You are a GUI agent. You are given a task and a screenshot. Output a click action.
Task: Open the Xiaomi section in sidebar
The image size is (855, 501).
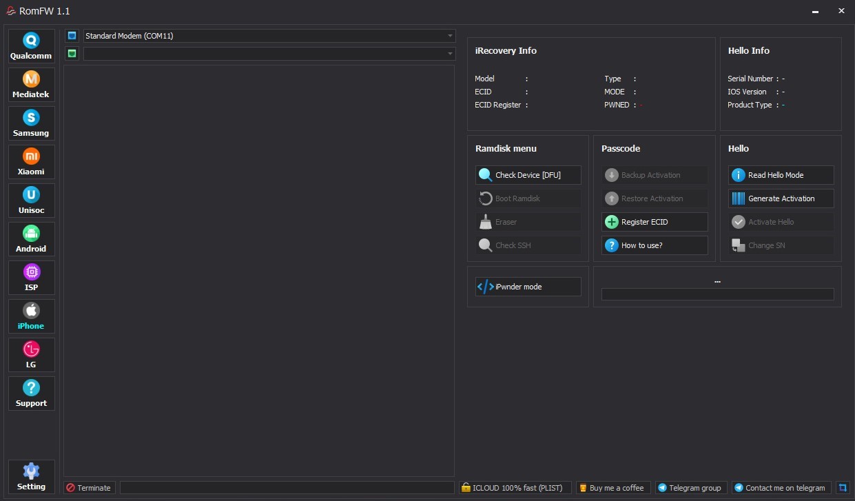(31, 162)
